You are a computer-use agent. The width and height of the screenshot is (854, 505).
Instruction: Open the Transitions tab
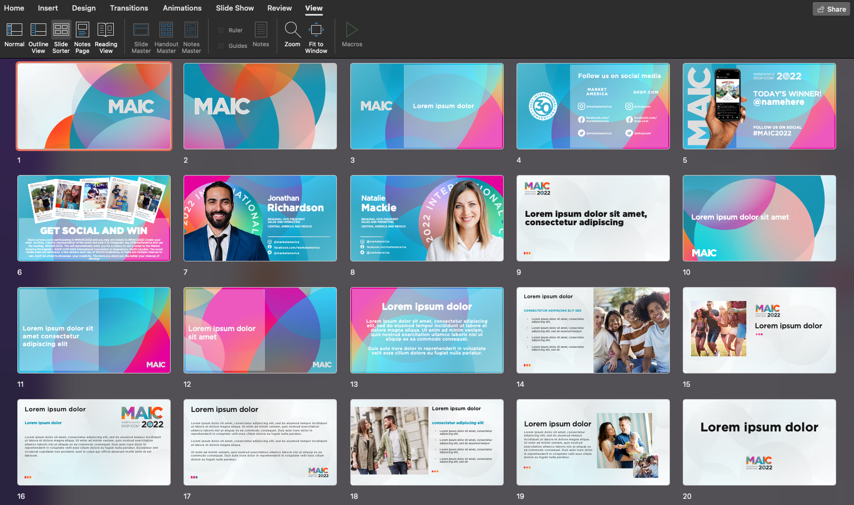click(x=129, y=8)
